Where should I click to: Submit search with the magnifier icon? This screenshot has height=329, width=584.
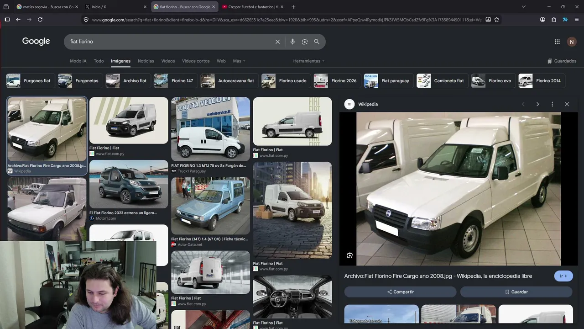tap(317, 42)
